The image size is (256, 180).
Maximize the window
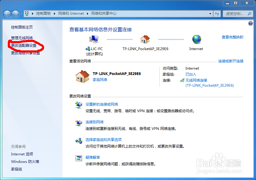click(235, 3)
